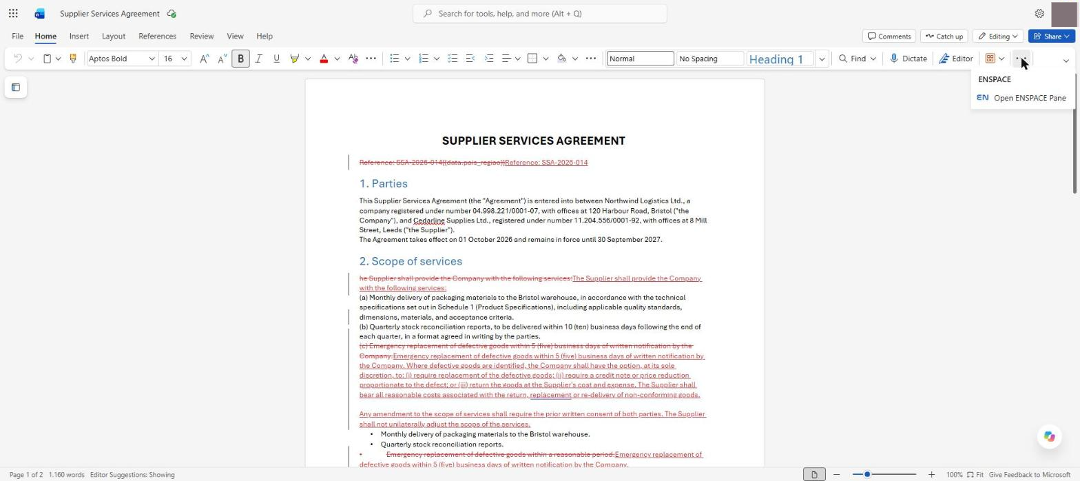Screen dimensions: 1080x481
Task: Apply text highlight color
Action: pyautogui.click(x=294, y=59)
